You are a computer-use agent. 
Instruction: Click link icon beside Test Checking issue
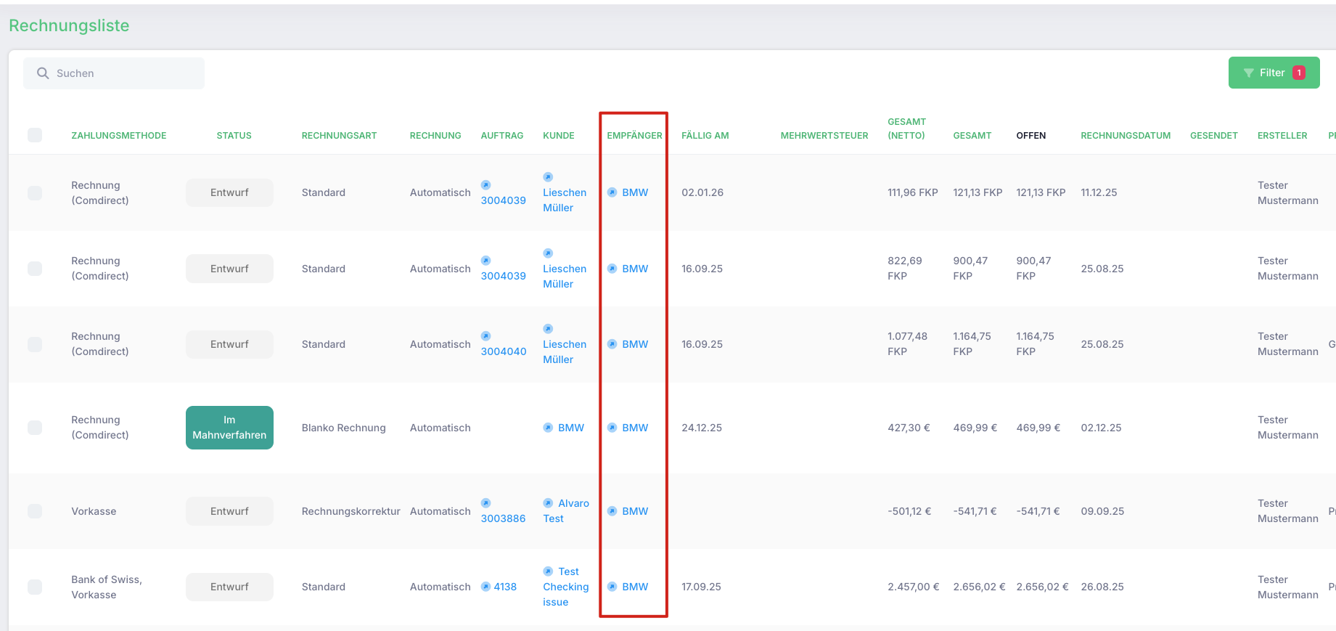(x=548, y=571)
